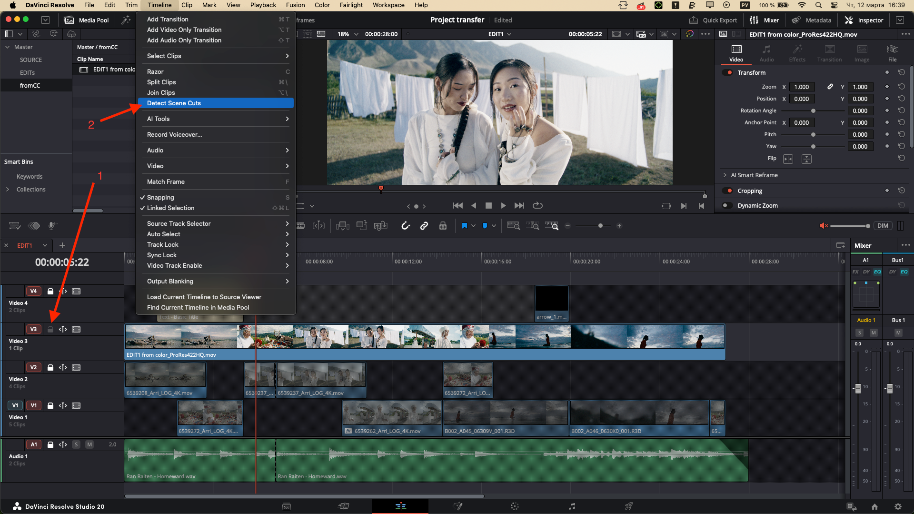Open the Fairlight audio page
914x514 pixels.
tap(572, 506)
